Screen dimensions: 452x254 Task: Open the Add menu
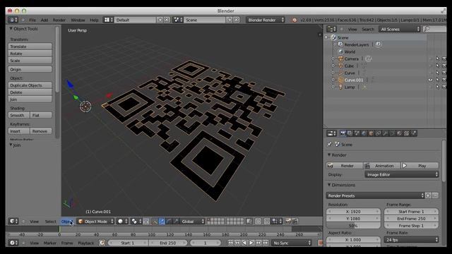(44, 20)
